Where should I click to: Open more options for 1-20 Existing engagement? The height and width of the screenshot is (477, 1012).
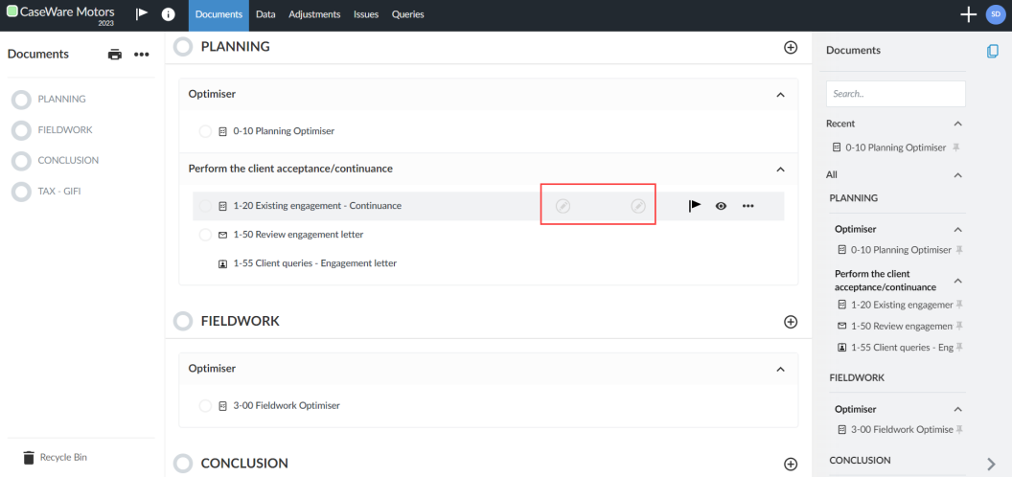coord(748,206)
